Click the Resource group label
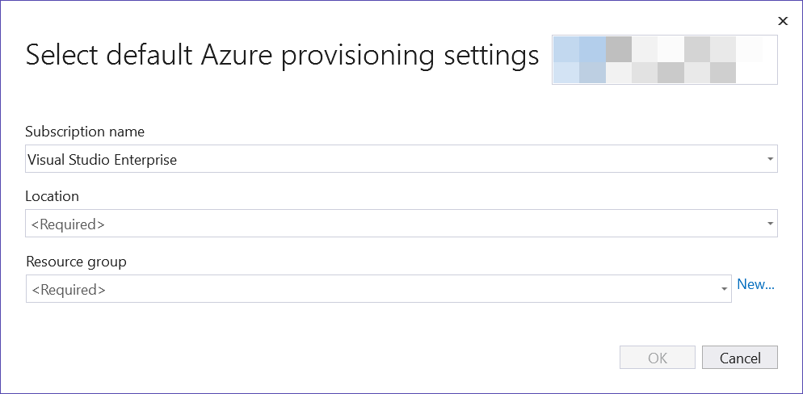The image size is (803, 394). [x=76, y=262]
